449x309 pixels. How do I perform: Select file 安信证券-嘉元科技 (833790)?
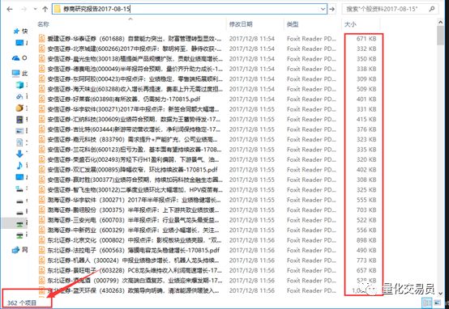tap(134, 139)
